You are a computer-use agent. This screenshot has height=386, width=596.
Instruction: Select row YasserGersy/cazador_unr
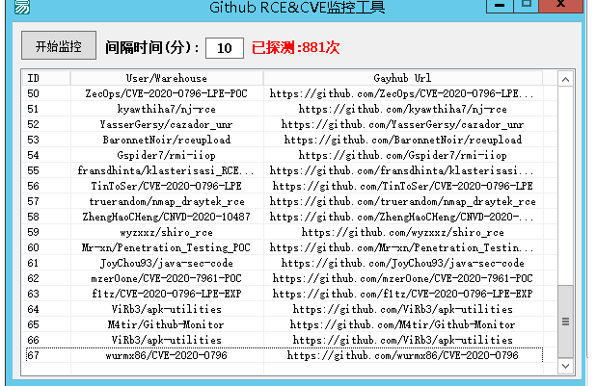[x=283, y=124]
